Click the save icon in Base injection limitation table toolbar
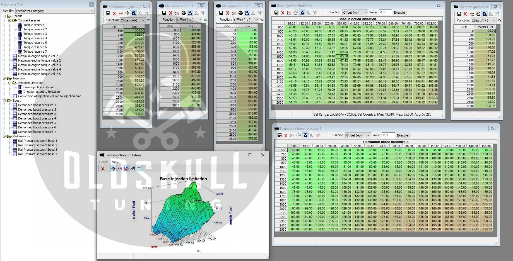 (x=276, y=13)
